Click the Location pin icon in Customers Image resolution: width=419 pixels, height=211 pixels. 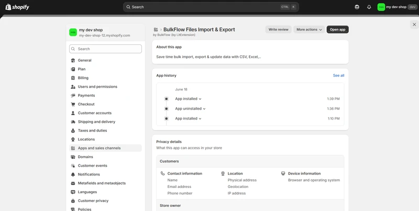coord(223,173)
